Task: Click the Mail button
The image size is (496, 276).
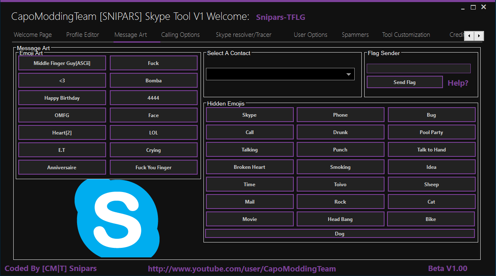Action: pos(249,202)
